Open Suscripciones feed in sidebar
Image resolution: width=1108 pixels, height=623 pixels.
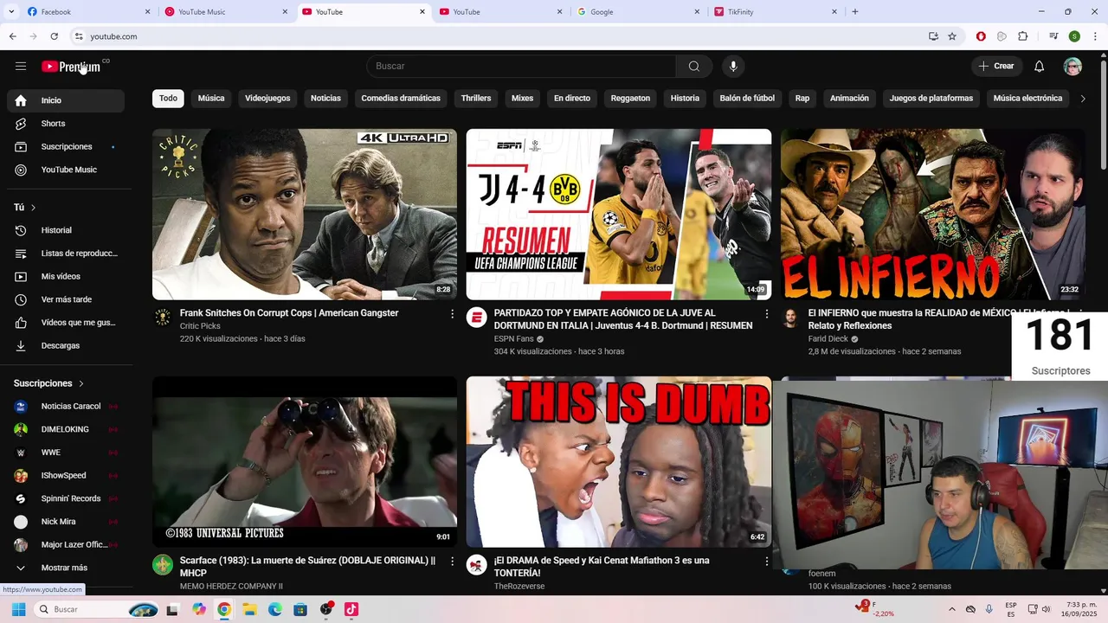[x=66, y=147]
